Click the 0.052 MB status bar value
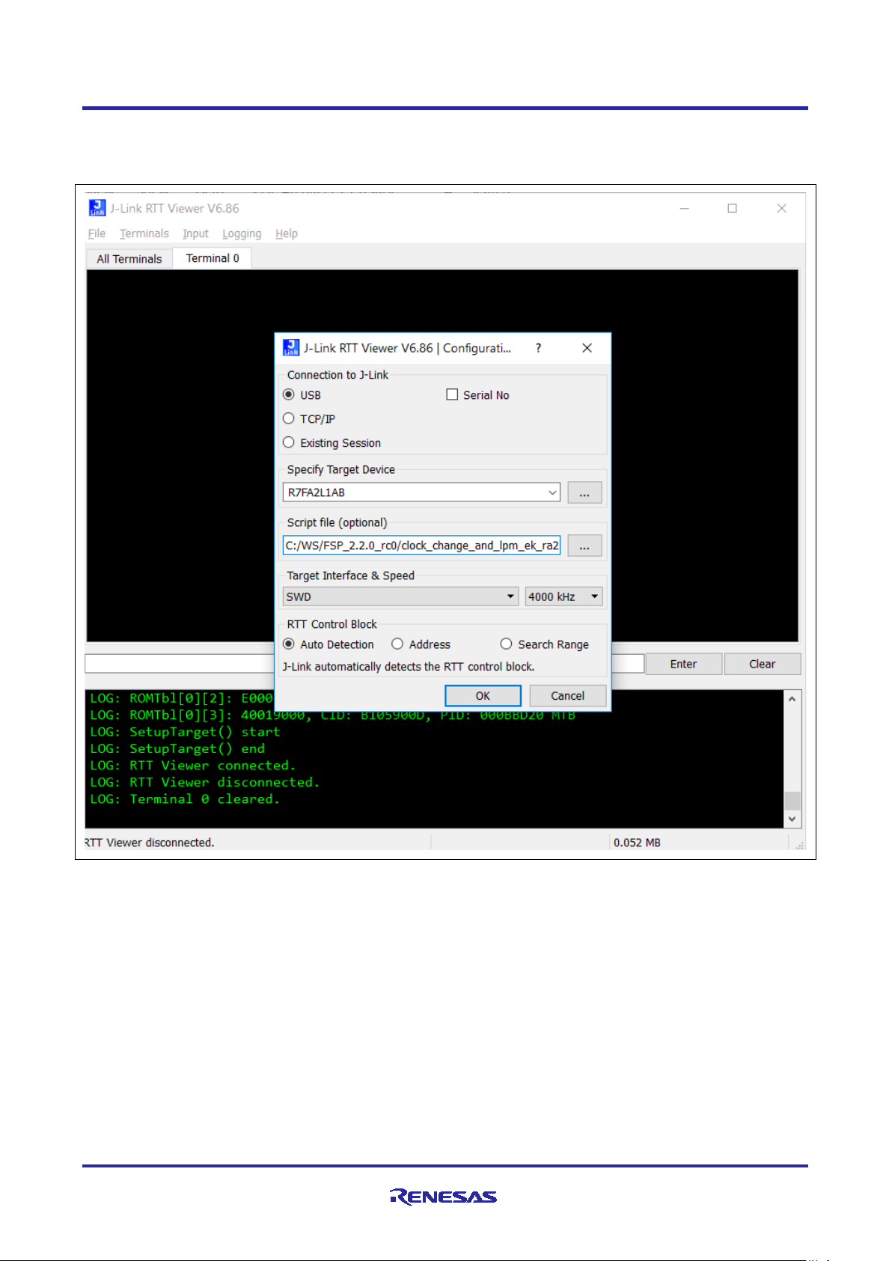The height and width of the screenshot is (1261, 892). pyautogui.click(x=637, y=843)
